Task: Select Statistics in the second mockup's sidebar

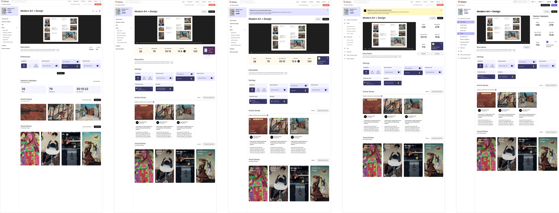Action: click(x=118, y=46)
